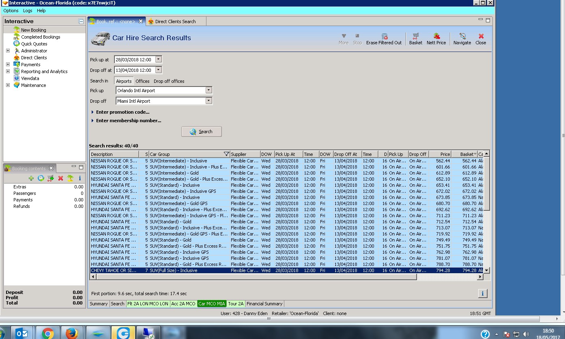The width and height of the screenshot is (565, 339).
Task: Sort results by Supplier column header
Action: 245,154
